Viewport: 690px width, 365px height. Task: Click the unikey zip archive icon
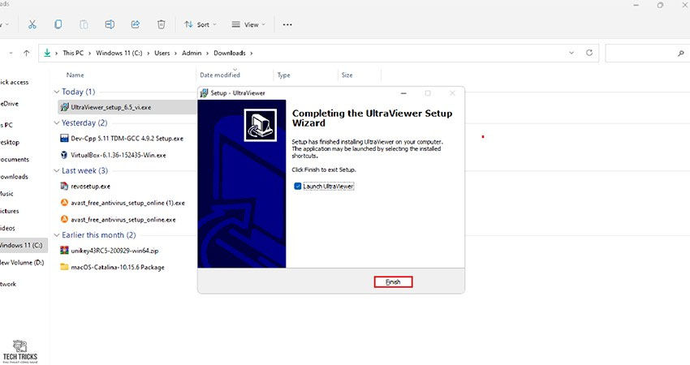click(64, 250)
